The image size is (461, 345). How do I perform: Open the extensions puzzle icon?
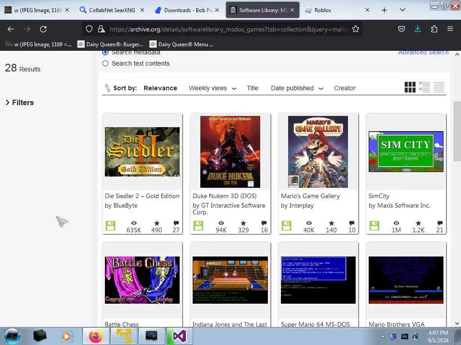(434, 29)
